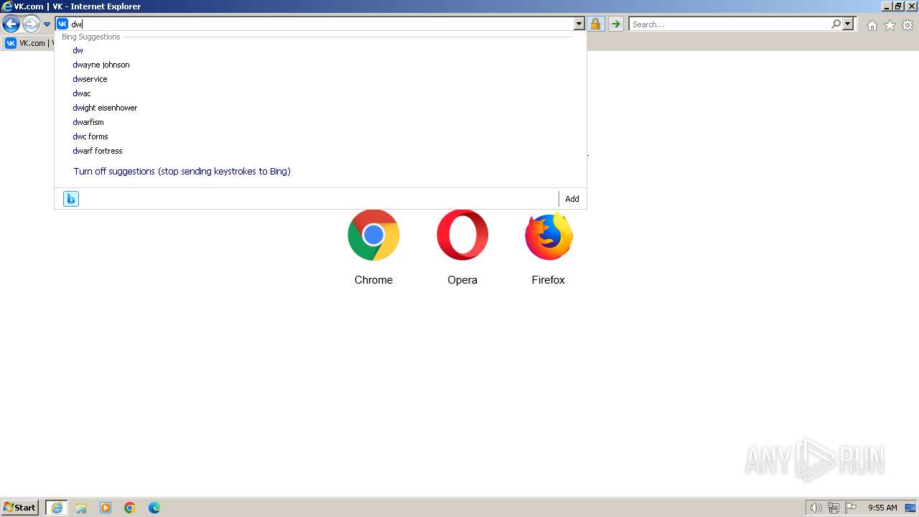This screenshot has height=517, width=919.
Task: Open search provider dropdown arrow
Action: click(x=848, y=24)
